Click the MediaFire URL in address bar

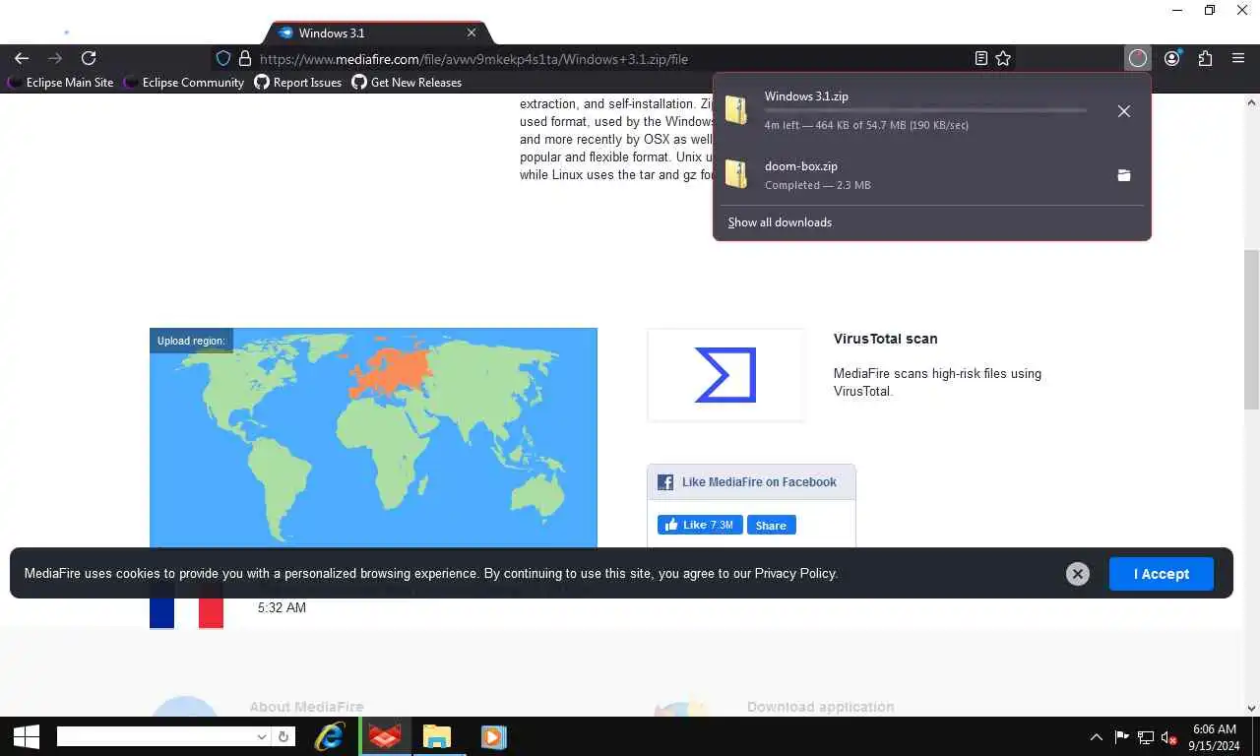pos(473,59)
